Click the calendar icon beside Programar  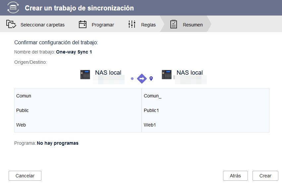pyautogui.click(x=83, y=24)
